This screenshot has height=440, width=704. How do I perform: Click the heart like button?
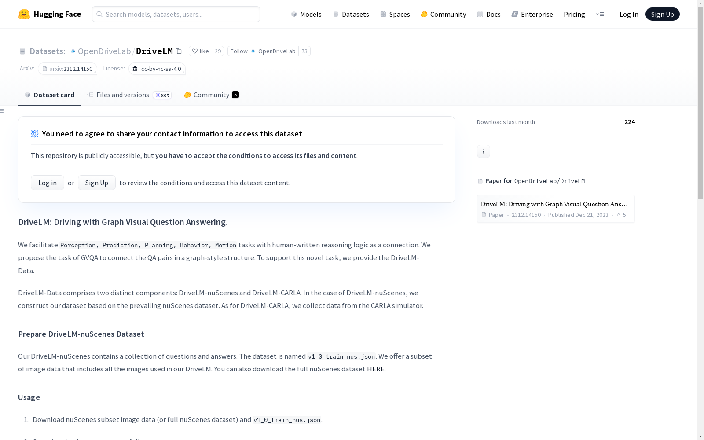point(200,51)
